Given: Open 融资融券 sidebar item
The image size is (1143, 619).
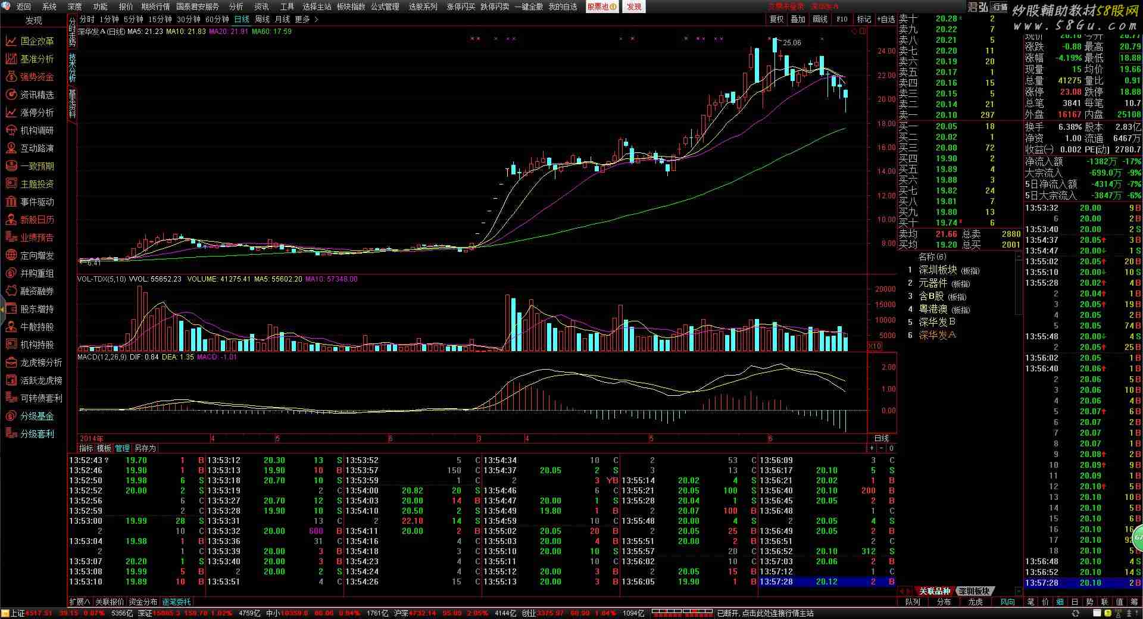Looking at the screenshot, I should (37, 291).
